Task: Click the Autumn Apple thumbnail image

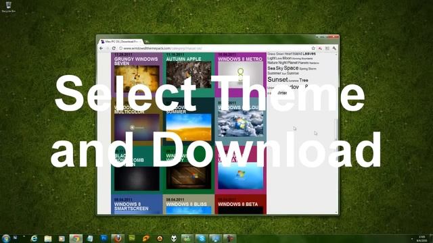Action: 189,74
